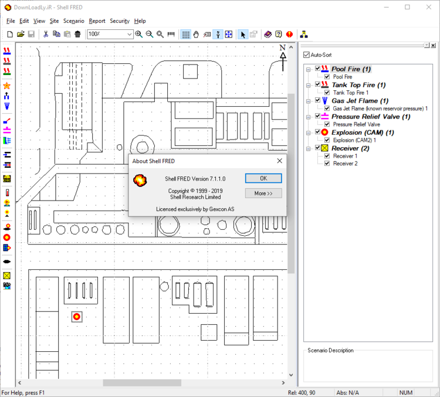Click the Open folder toolbar icon

tap(21, 35)
